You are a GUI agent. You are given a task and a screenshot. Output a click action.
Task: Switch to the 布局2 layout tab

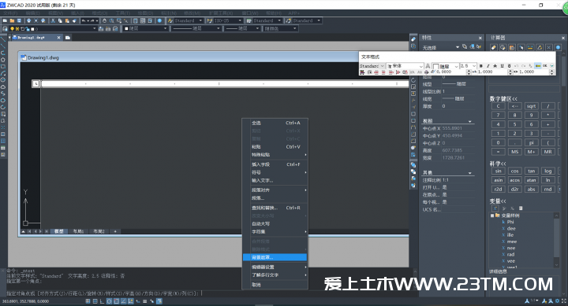coord(99,231)
